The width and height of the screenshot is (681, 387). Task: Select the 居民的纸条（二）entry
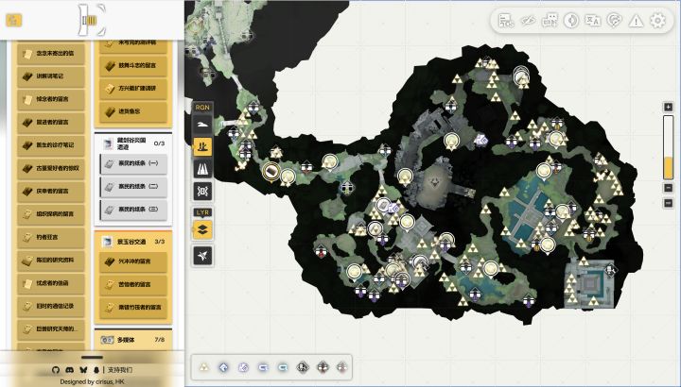pos(133,186)
